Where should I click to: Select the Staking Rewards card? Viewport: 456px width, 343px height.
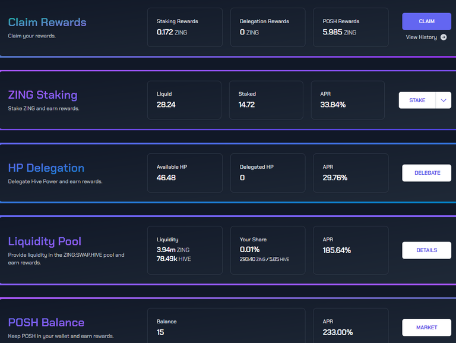[185, 27]
